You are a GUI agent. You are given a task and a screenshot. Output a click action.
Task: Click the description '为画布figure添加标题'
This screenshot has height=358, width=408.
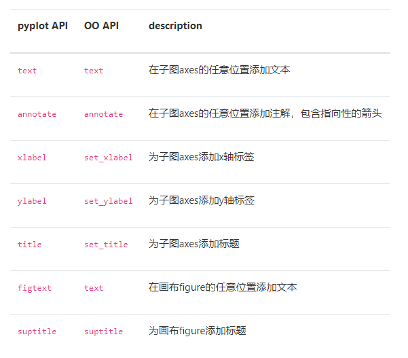click(198, 331)
